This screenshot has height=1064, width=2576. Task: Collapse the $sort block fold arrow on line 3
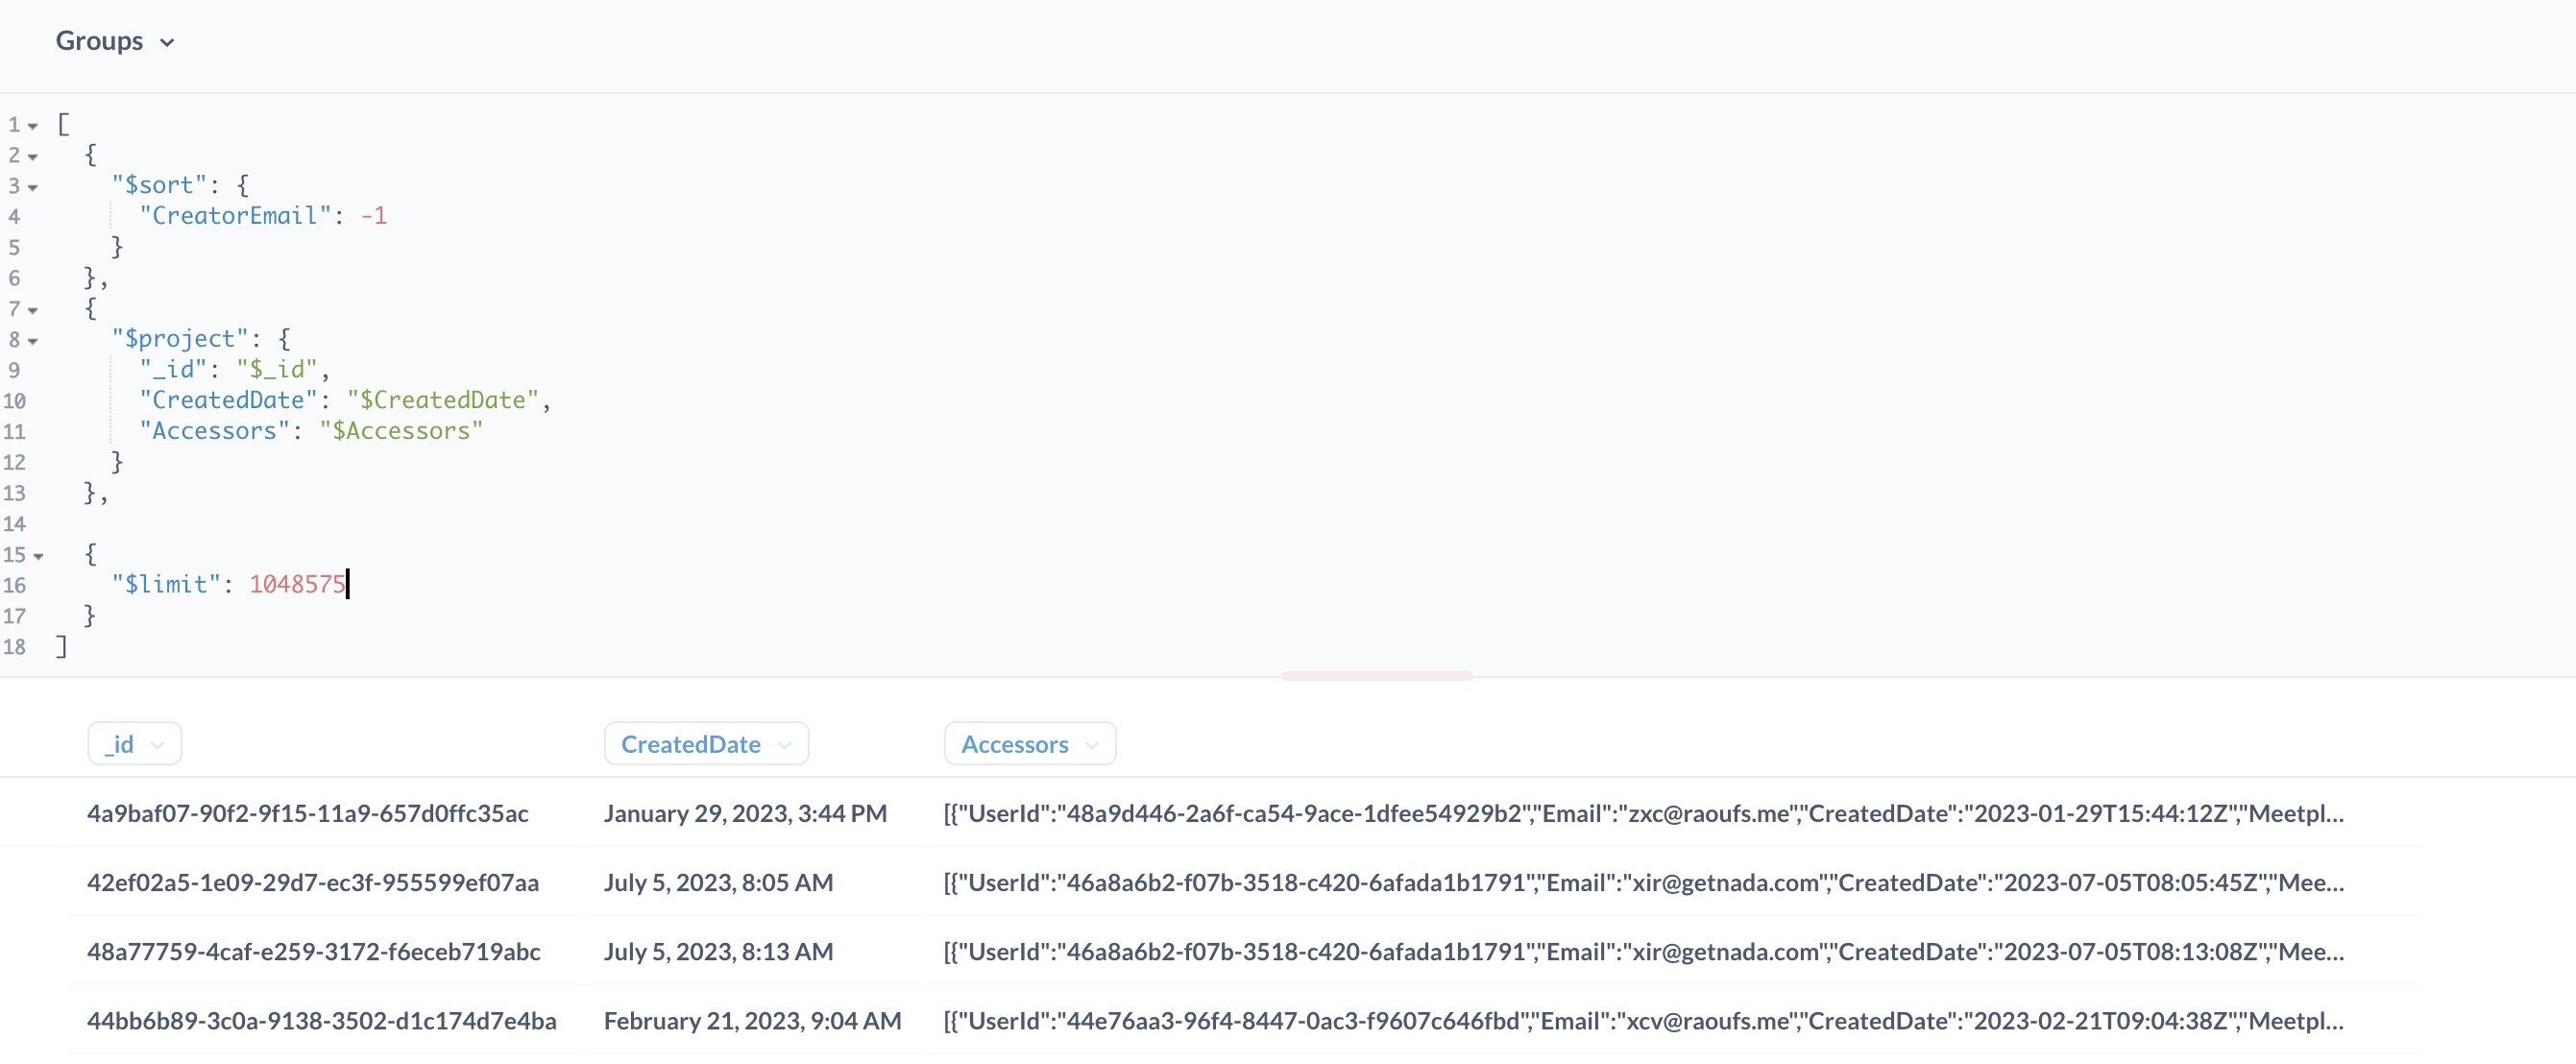click(x=33, y=188)
